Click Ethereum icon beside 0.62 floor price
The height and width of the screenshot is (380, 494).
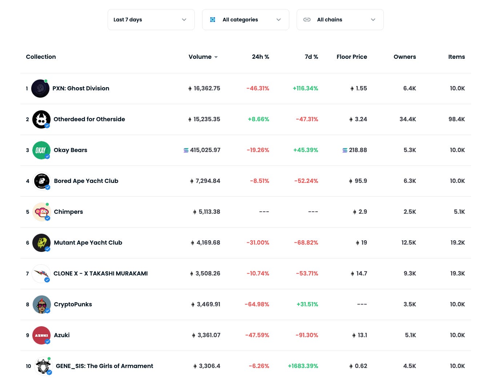[351, 366]
